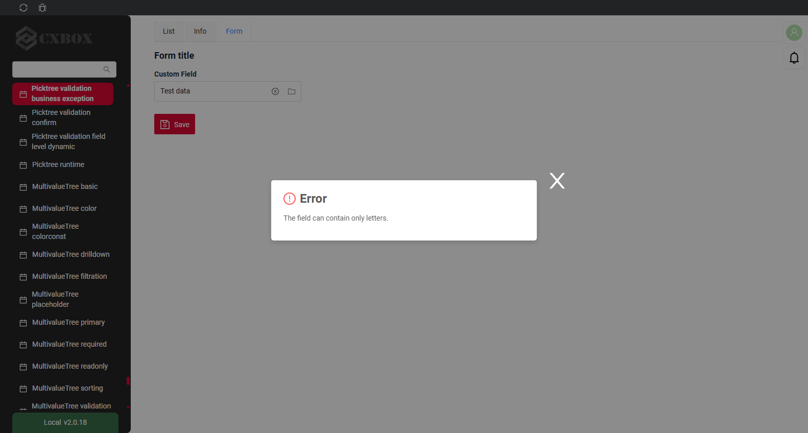
Task: Switch to the List tab
Action: 169,31
